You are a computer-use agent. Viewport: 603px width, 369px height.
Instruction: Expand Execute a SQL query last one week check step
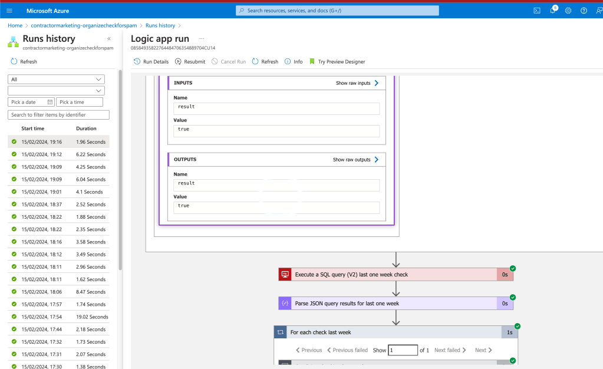(x=396, y=274)
